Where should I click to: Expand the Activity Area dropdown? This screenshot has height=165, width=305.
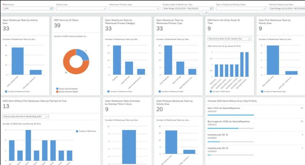(104, 9)
